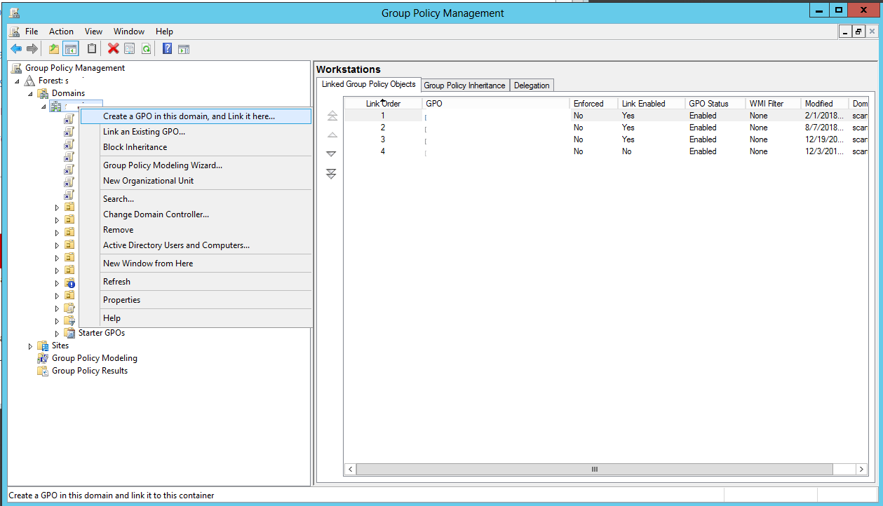Sort by the Link Order column header

coord(383,104)
